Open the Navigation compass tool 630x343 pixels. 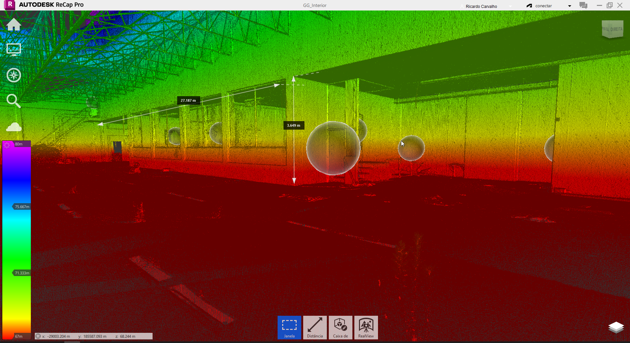14,75
